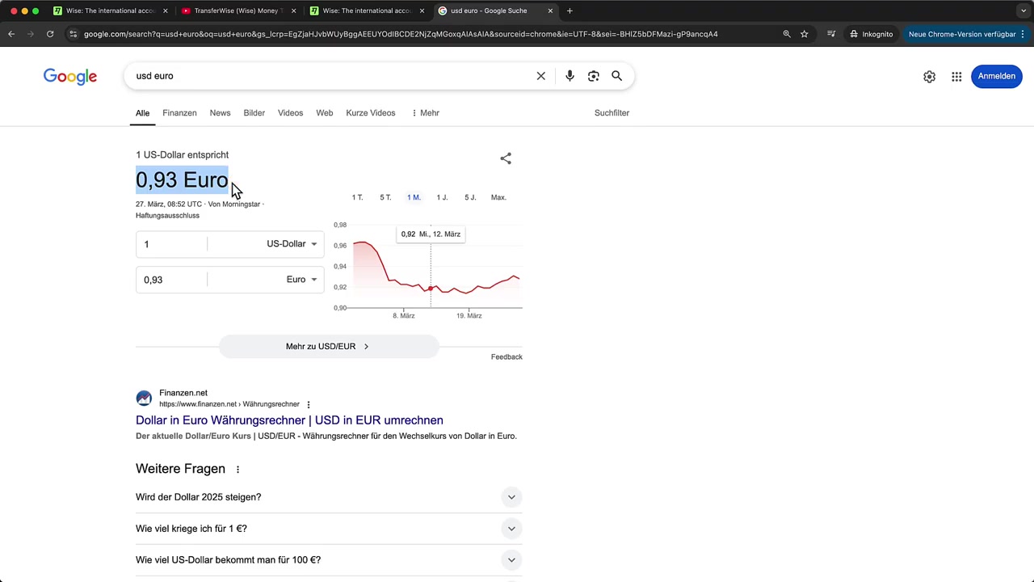Switch to Kurze Videos tab
The height and width of the screenshot is (582, 1034).
coord(371,113)
